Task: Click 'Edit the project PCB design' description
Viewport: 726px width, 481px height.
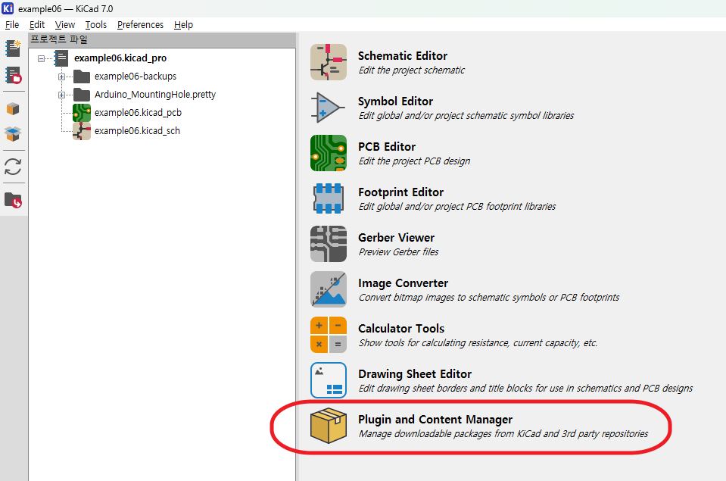Action: (414, 161)
